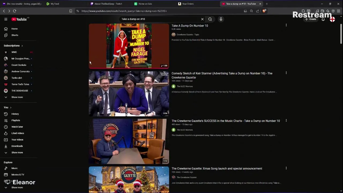This screenshot has height=193, width=343.
Task: Open the Leo AI sparkle icon
Action: [328, 11]
